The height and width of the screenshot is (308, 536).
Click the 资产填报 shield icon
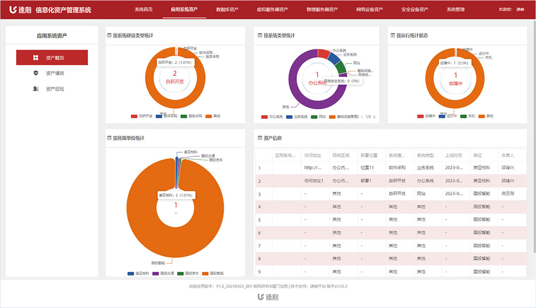click(x=36, y=73)
